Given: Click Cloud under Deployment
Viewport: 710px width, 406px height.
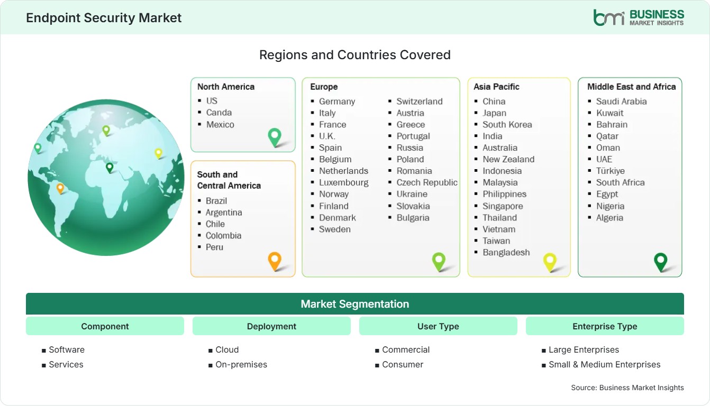Looking at the screenshot, I should [x=227, y=349].
